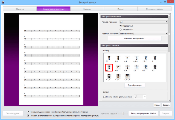175x120 pixels.
Task: Select Портретный page orientation
Action: 121,26
